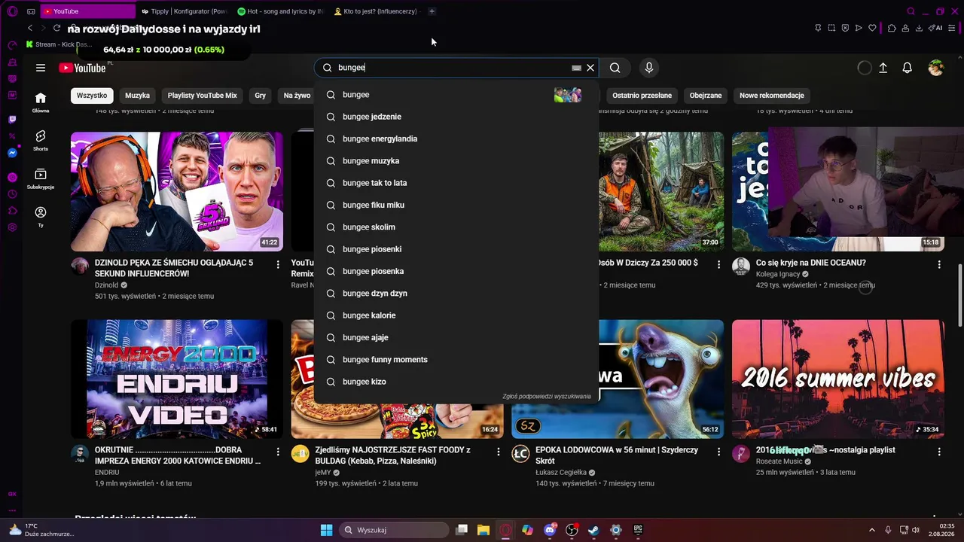Switch to the Hot song and lyrics tab

click(x=279, y=11)
